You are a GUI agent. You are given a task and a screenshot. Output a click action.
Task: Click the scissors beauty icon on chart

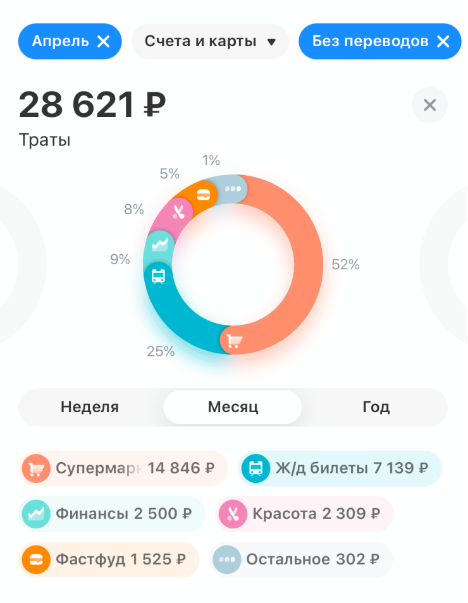click(x=178, y=212)
